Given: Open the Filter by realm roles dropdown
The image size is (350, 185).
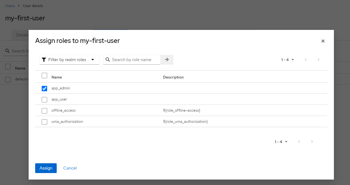Looking at the screenshot, I should 69,60.
